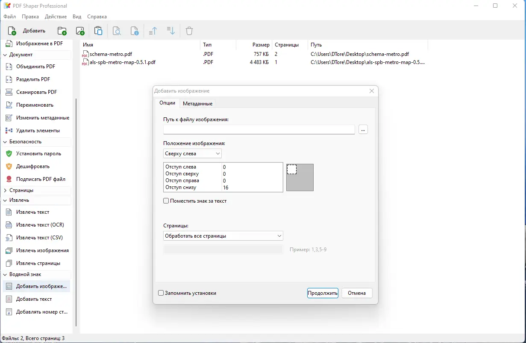Click the Отступ сверху value cell
Screen dimensions: 526x343
pos(252,174)
